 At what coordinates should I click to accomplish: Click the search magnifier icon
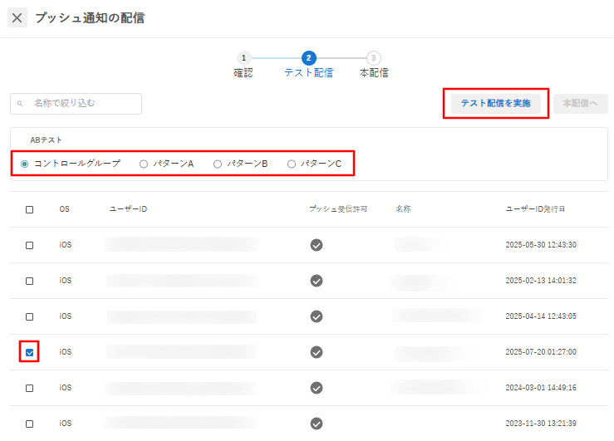click(x=20, y=104)
